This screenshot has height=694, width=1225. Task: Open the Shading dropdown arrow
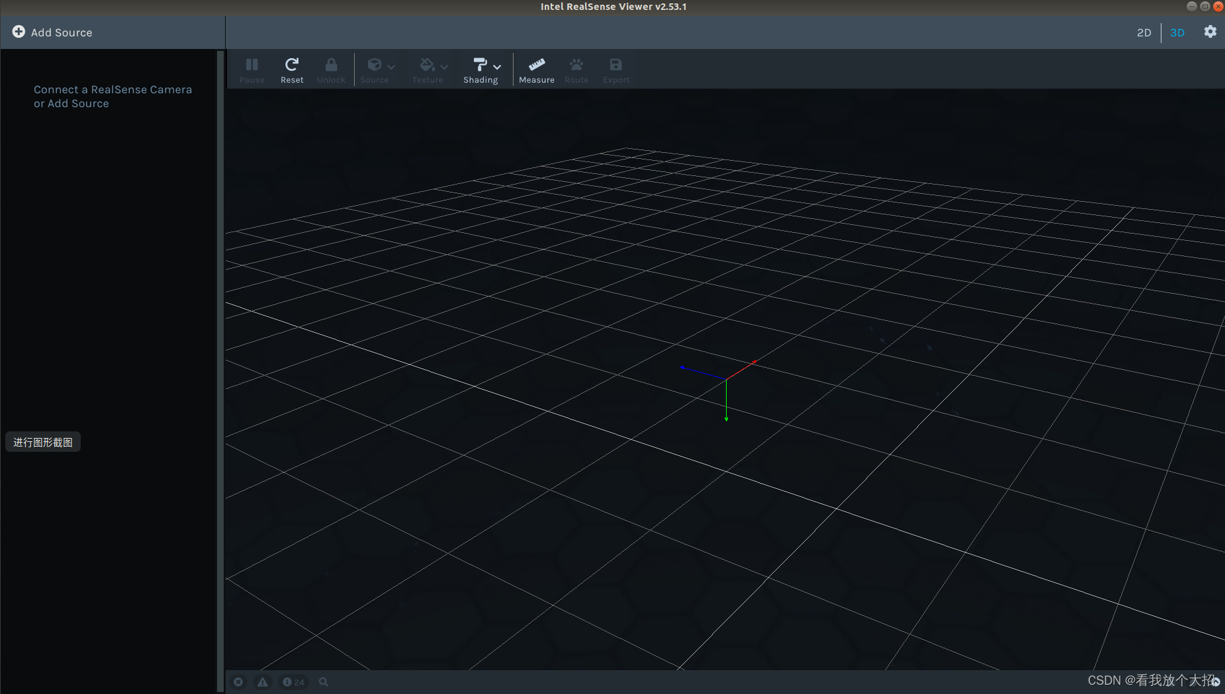pyautogui.click(x=497, y=67)
